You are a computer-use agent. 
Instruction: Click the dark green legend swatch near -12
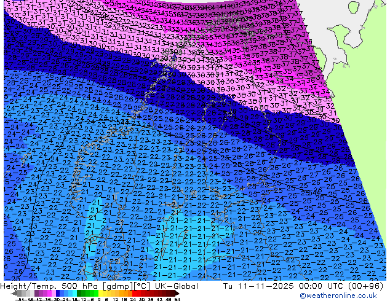pos(79,293)
